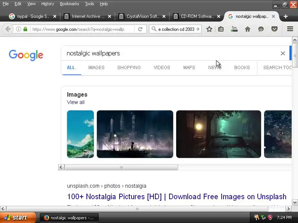The width and height of the screenshot is (298, 223).
Task: Open the downloads 5m indicator
Action: (234, 29)
